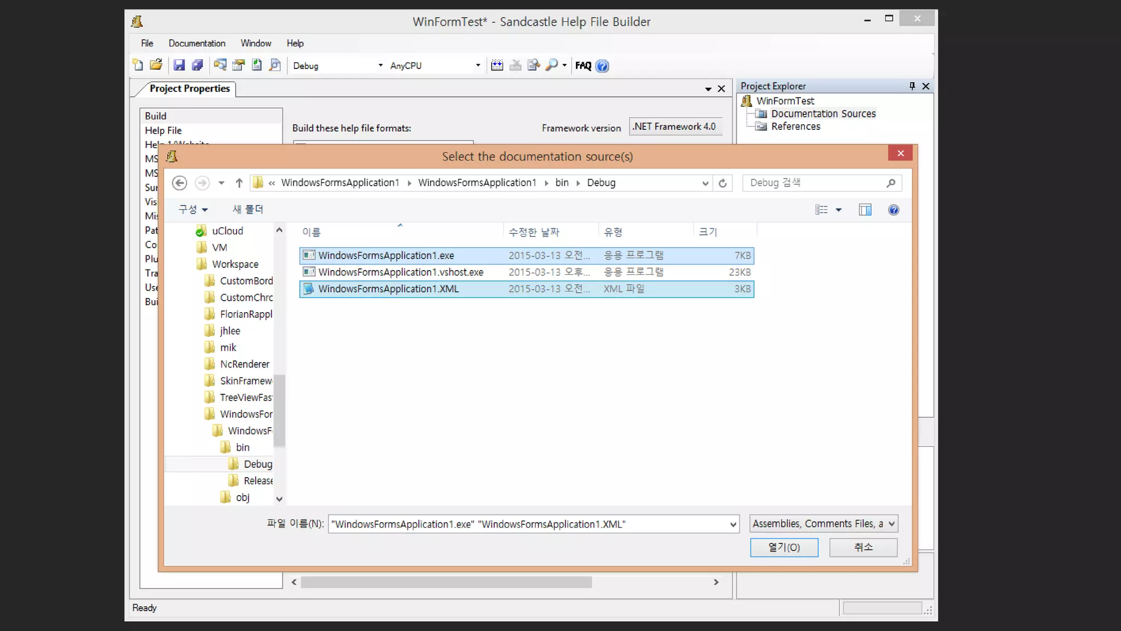Click the 취소 cancel button
The height and width of the screenshot is (631, 1121).
[863, 547]
